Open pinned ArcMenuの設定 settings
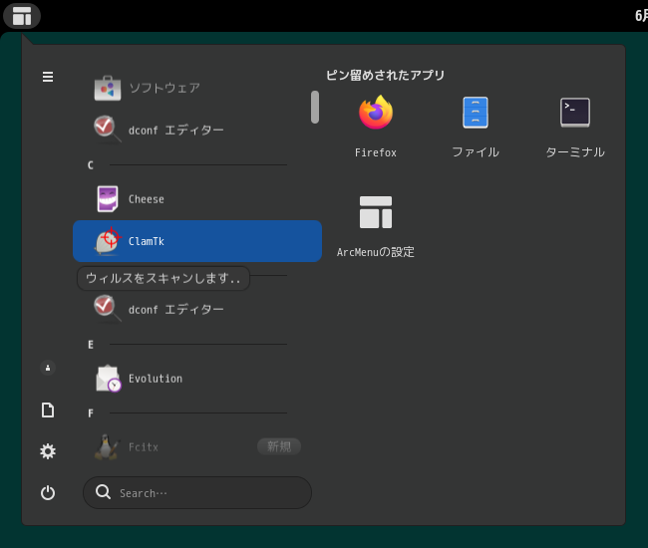Image resolution: width=648 pixels, height=548 pixels. (x=376, y=225)
